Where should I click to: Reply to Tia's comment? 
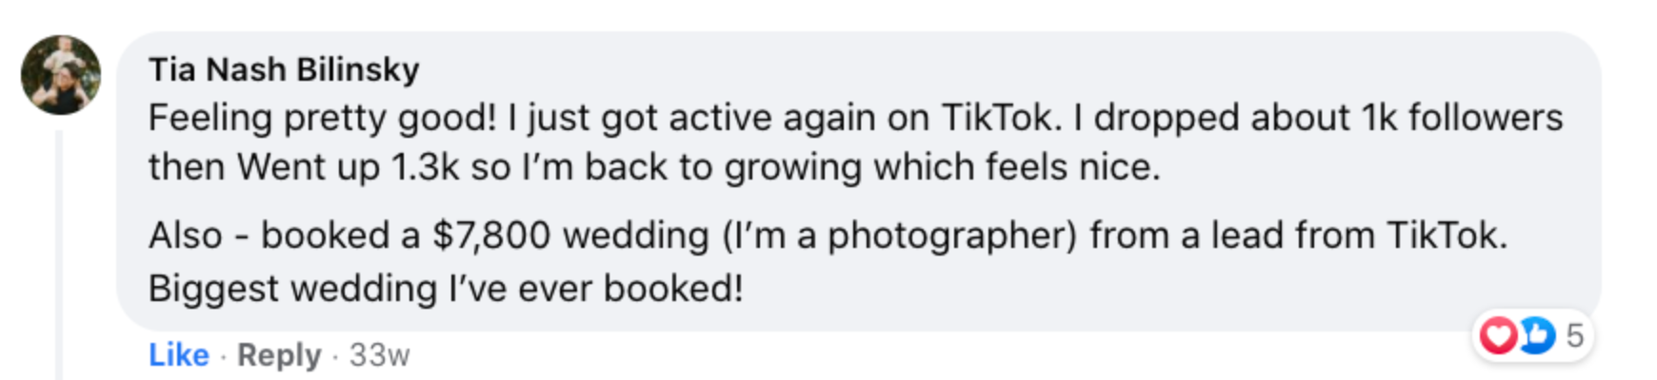(279, 354)
